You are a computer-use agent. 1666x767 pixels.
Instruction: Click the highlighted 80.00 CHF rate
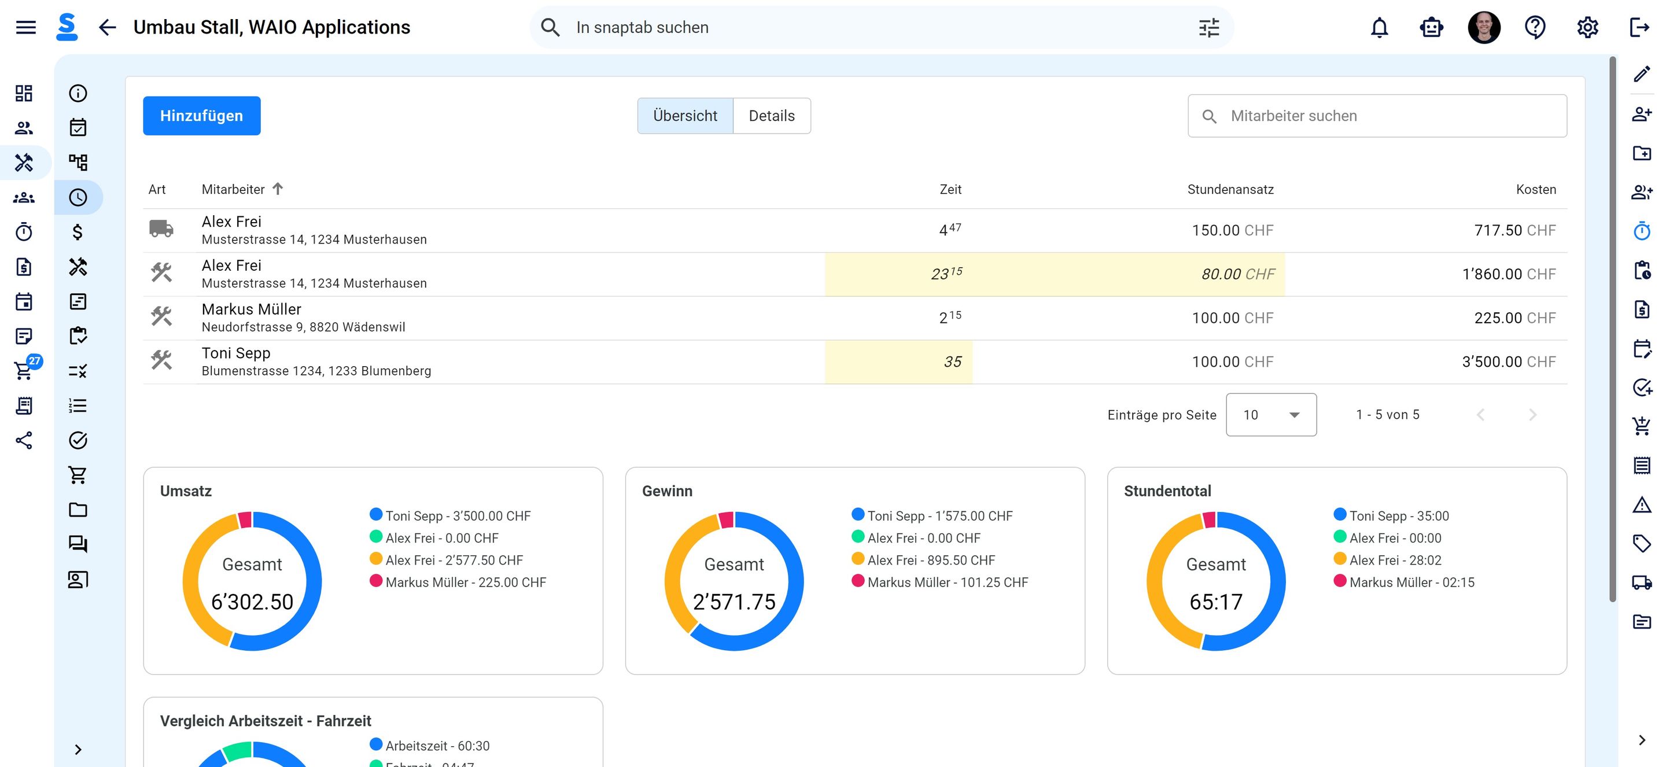1238,274
